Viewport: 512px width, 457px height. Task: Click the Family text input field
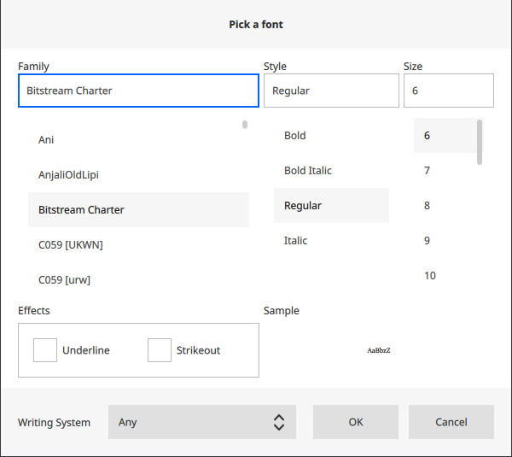(138, 91)
